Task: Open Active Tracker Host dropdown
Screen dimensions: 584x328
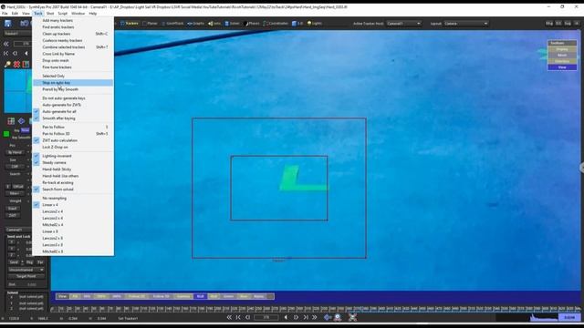Action: [x=403, y=24]
